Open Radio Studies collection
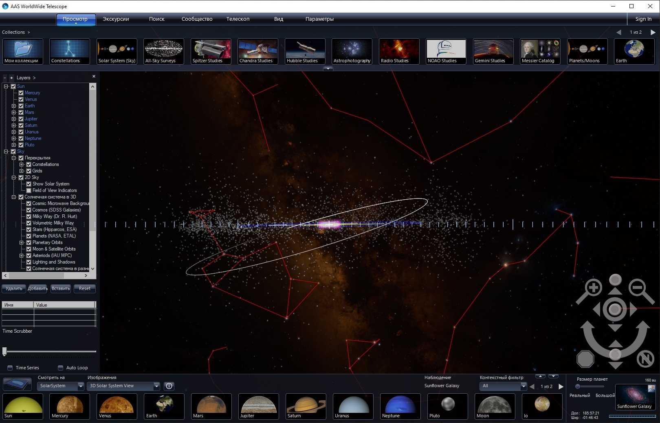 pyautogui.click(x=399, y=51)
